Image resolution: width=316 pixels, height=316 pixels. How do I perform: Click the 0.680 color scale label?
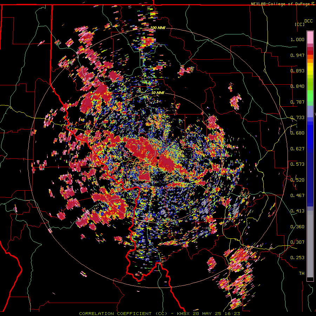click(x=297, y=133)
